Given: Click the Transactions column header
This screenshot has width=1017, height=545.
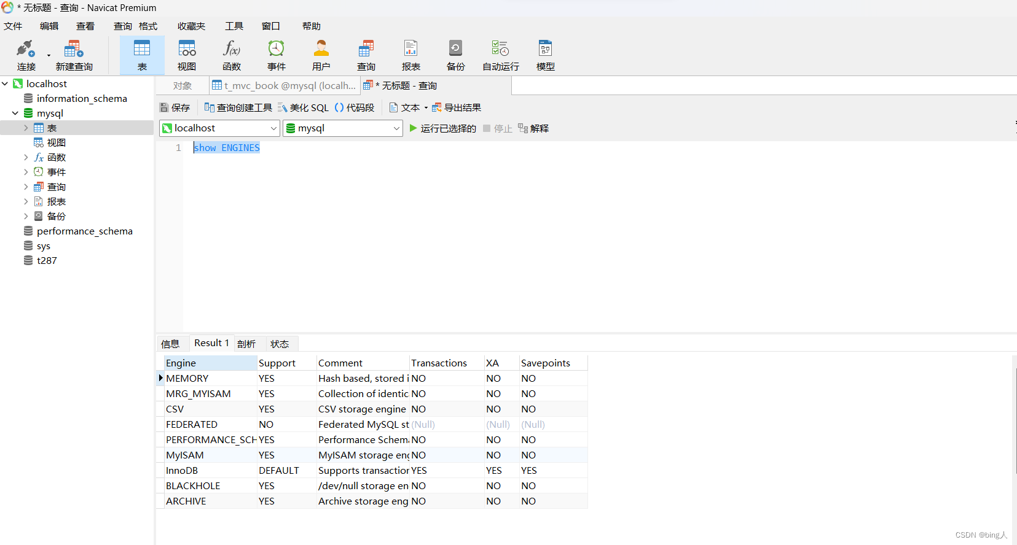Looking at the screenshot, I should 447,363.
